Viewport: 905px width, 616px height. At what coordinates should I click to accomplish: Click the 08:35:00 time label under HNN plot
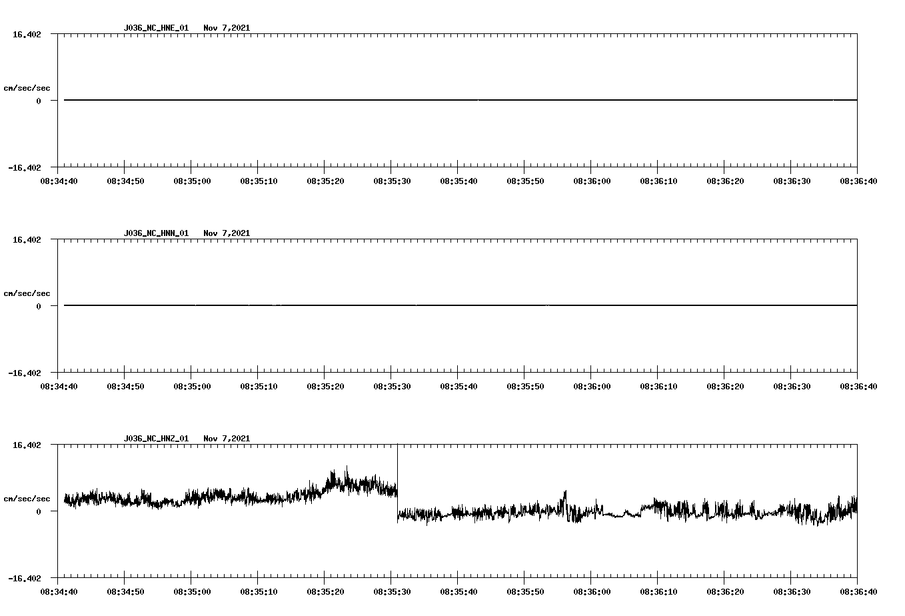point(192,387)
